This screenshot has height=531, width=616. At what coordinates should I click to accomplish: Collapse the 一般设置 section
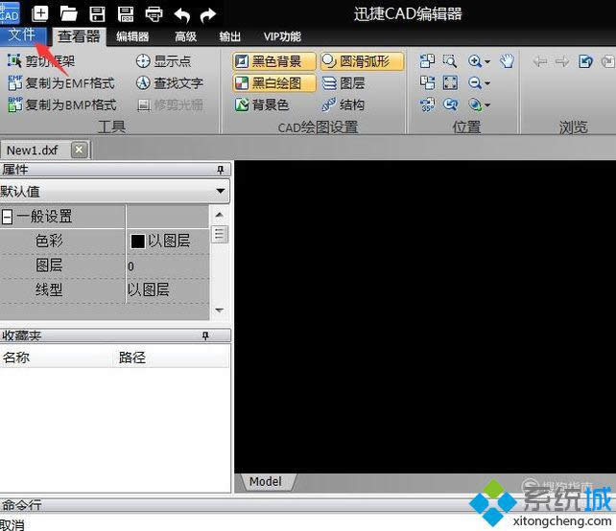(7, 217)
